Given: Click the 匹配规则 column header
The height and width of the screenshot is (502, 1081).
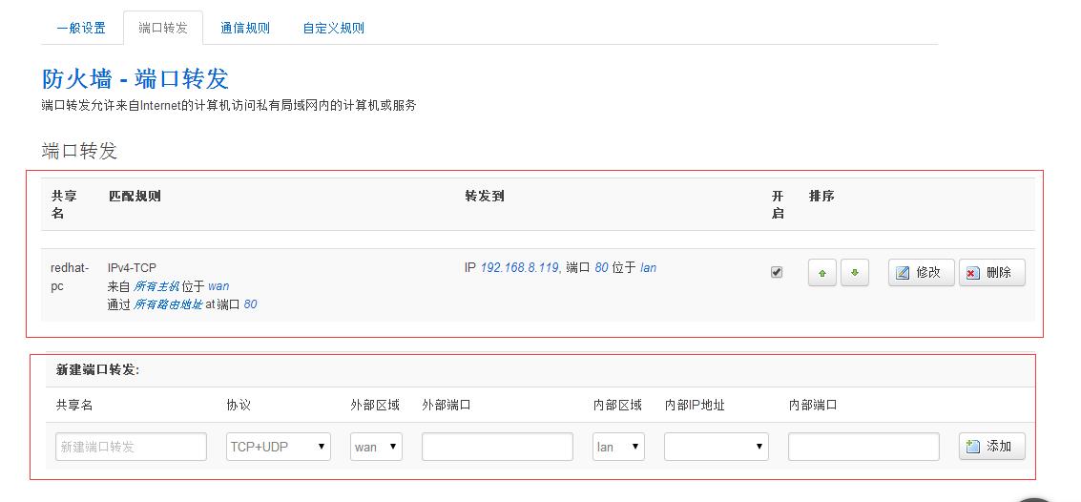Looking at the screenshot, I should (135, 196).
